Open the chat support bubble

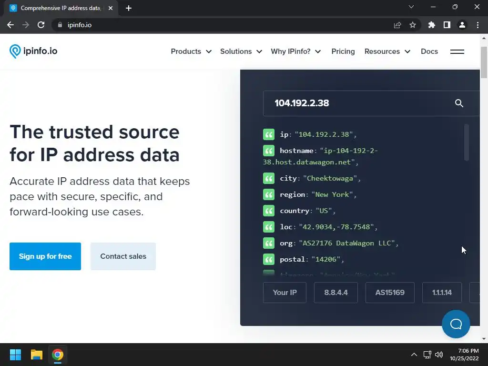pyautogui.click(x=456, y=324)
